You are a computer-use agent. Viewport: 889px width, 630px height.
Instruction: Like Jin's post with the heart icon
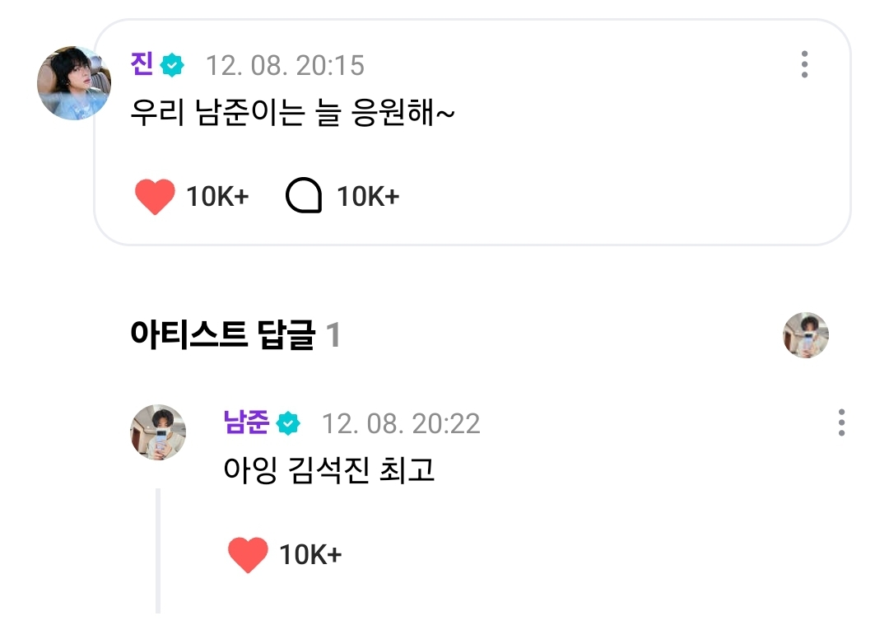click(x=155, y=197)
